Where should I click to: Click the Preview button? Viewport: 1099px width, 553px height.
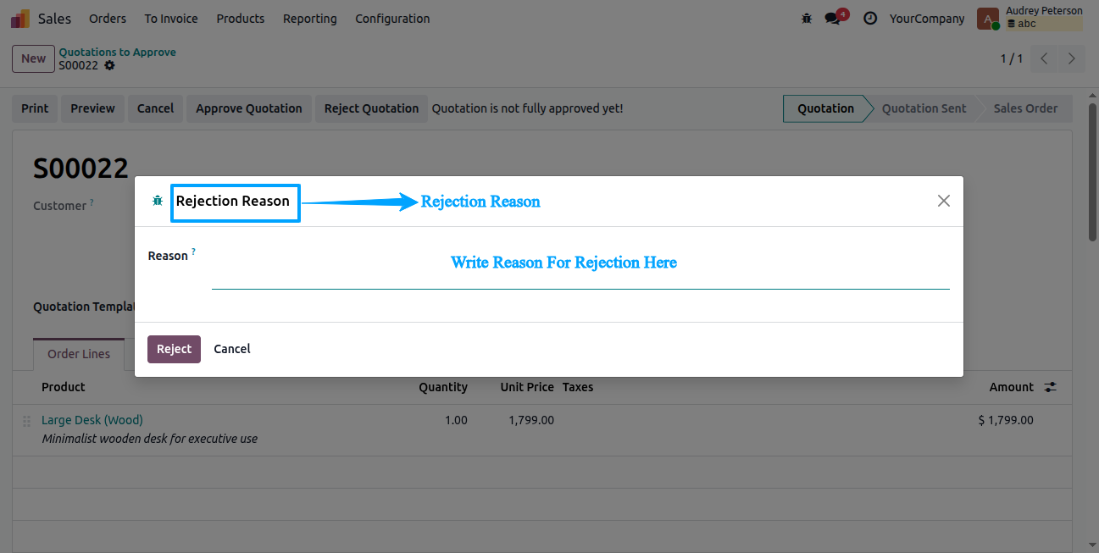(92, 108)
